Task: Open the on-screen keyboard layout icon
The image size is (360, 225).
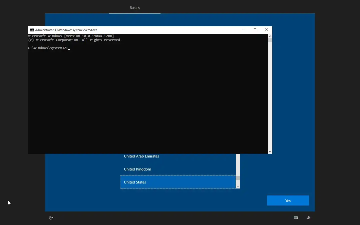Action: point(296,218)
